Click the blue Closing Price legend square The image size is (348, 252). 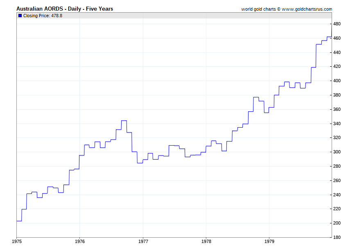pyautogui.click(x=20, y=16)
